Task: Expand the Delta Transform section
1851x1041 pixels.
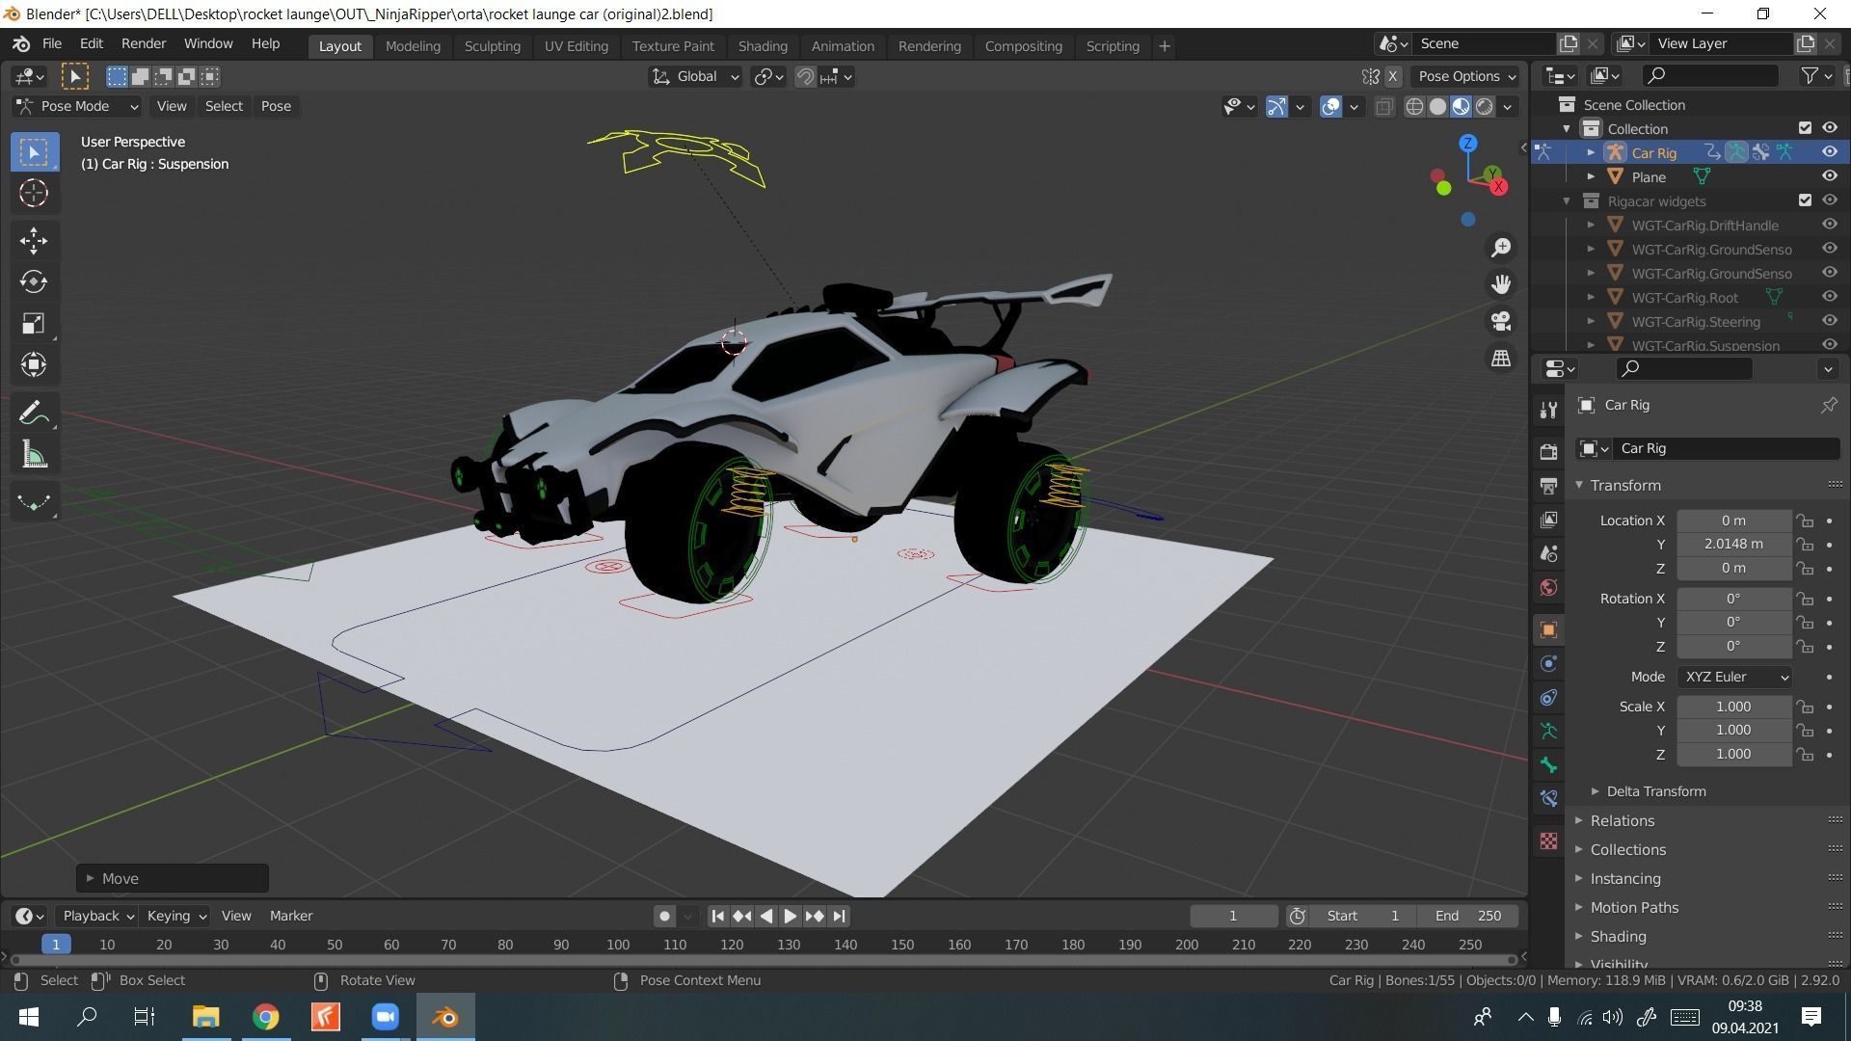Action: [1655, 791]
